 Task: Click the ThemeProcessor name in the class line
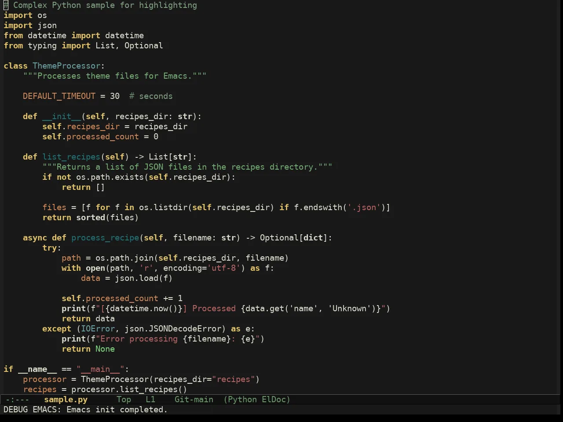[66, 66]
